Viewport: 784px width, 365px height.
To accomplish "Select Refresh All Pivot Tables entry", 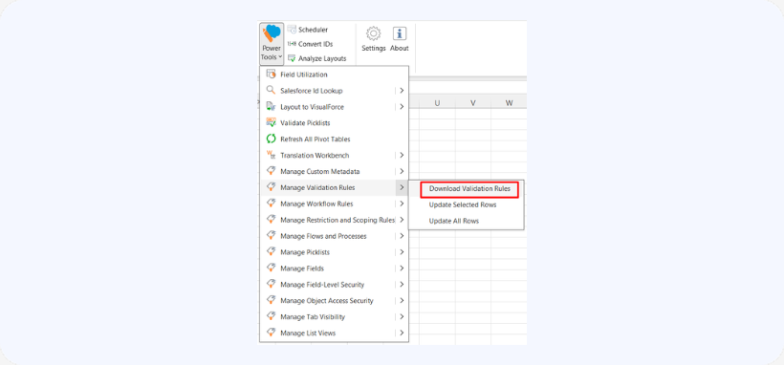I will (334, 139).
